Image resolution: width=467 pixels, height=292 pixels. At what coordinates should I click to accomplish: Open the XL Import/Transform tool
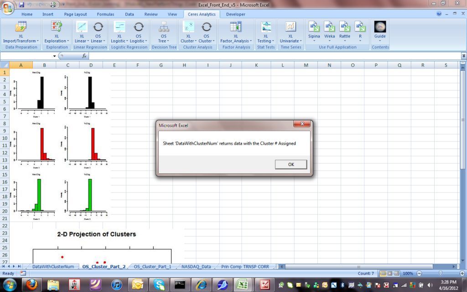click(21, 32)
